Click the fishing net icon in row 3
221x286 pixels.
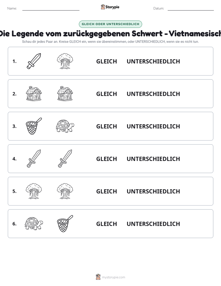pos(34,126)
